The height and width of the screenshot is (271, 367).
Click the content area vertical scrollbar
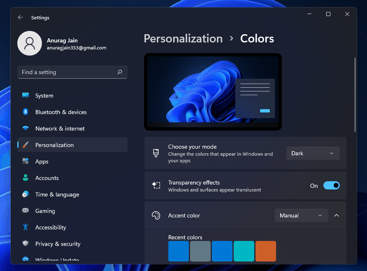click(355, 95)
